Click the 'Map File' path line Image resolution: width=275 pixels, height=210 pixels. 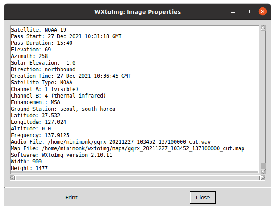click(x=128, y=148)
